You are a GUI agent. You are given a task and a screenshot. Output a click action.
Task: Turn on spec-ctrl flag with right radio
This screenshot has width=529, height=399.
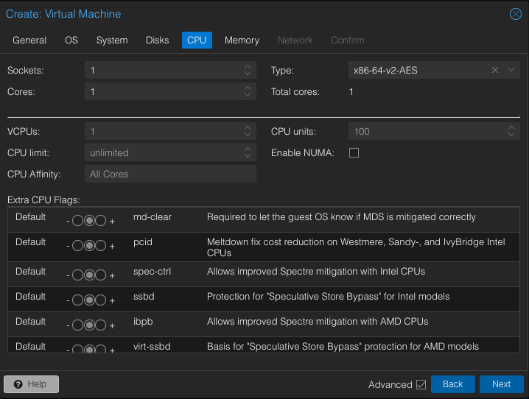102,275
